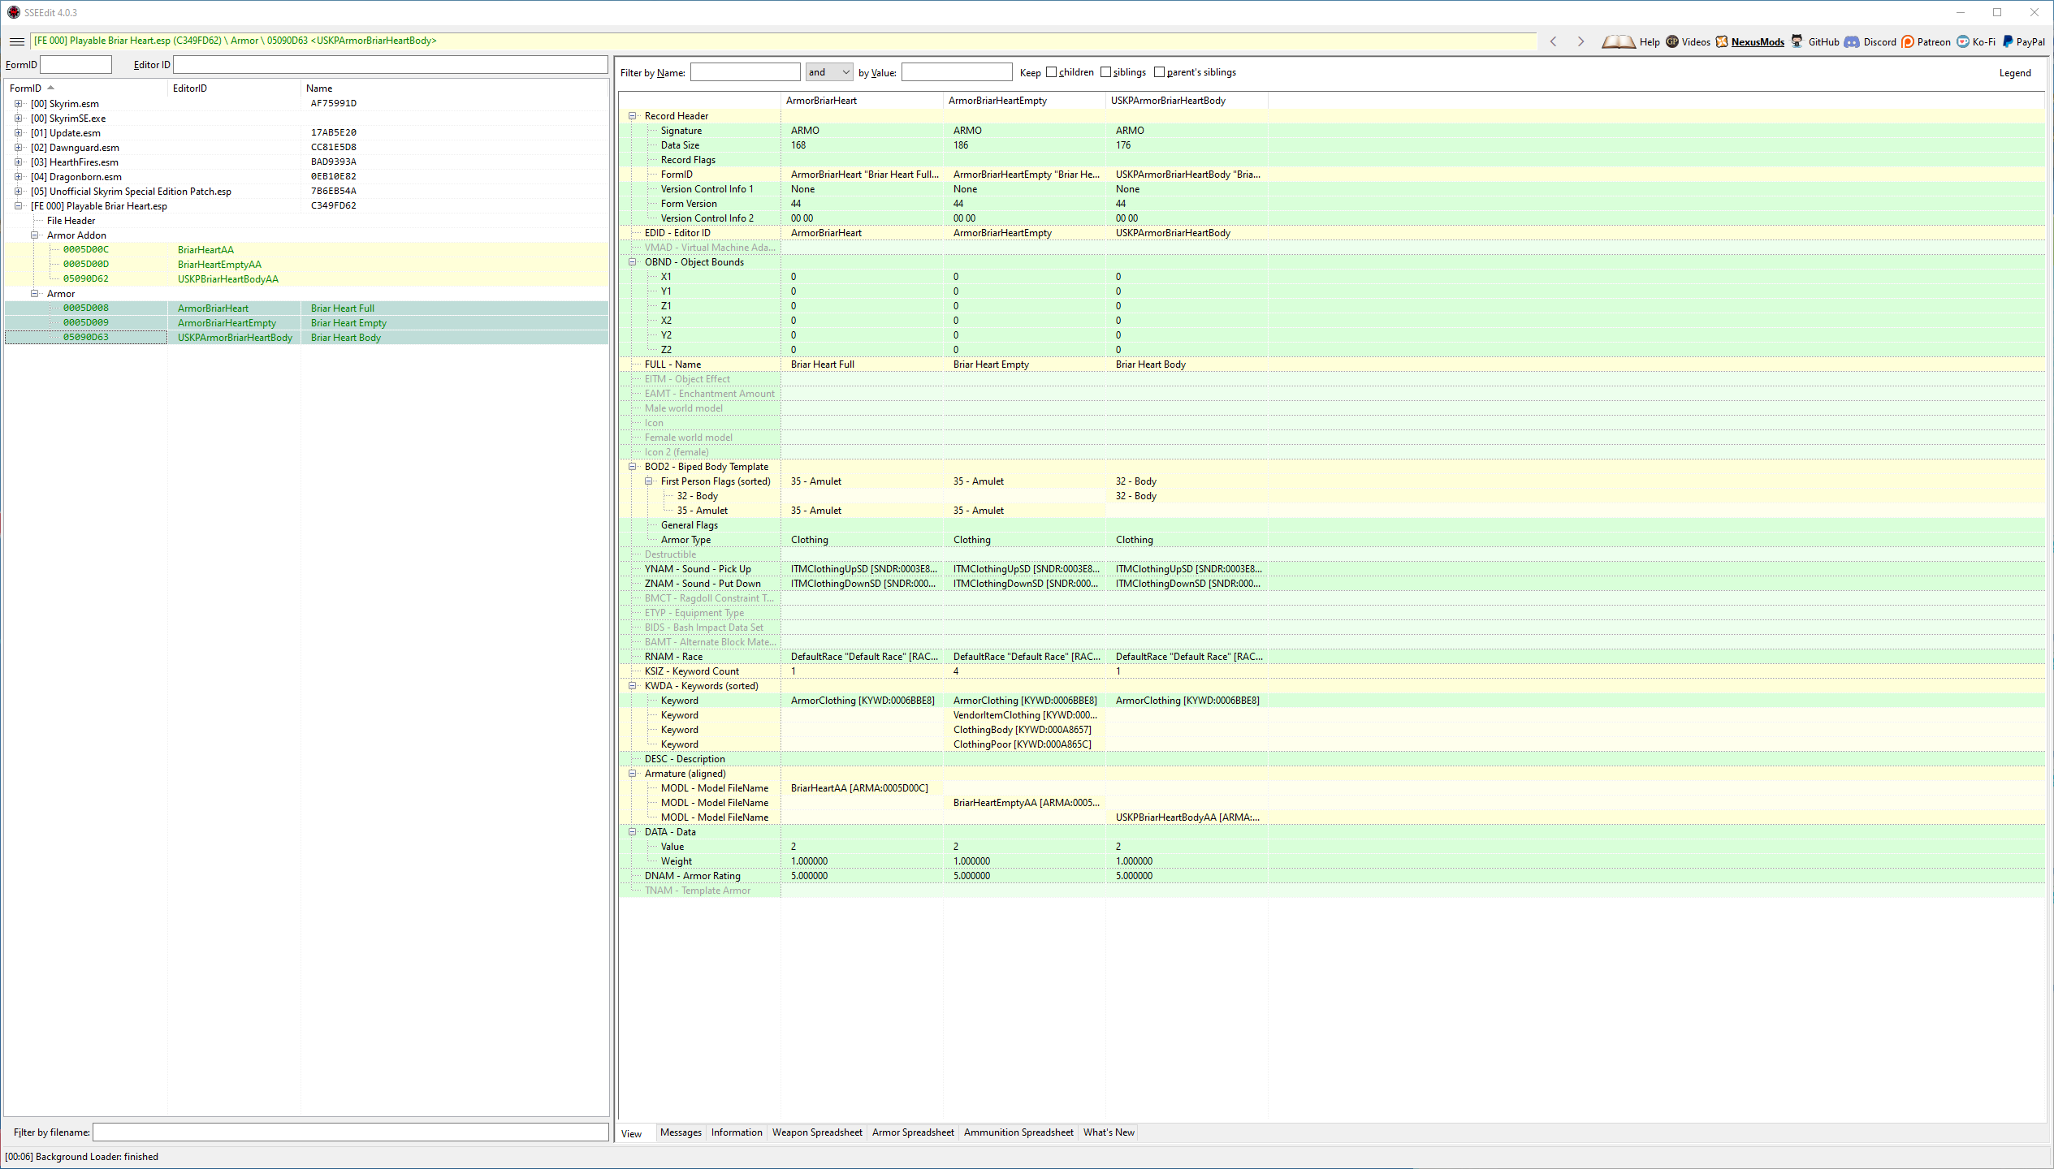Open the Patreon icon link
This screenshot has height=1169, width=2054.
pyautogui.click(x=1908, y=41)
